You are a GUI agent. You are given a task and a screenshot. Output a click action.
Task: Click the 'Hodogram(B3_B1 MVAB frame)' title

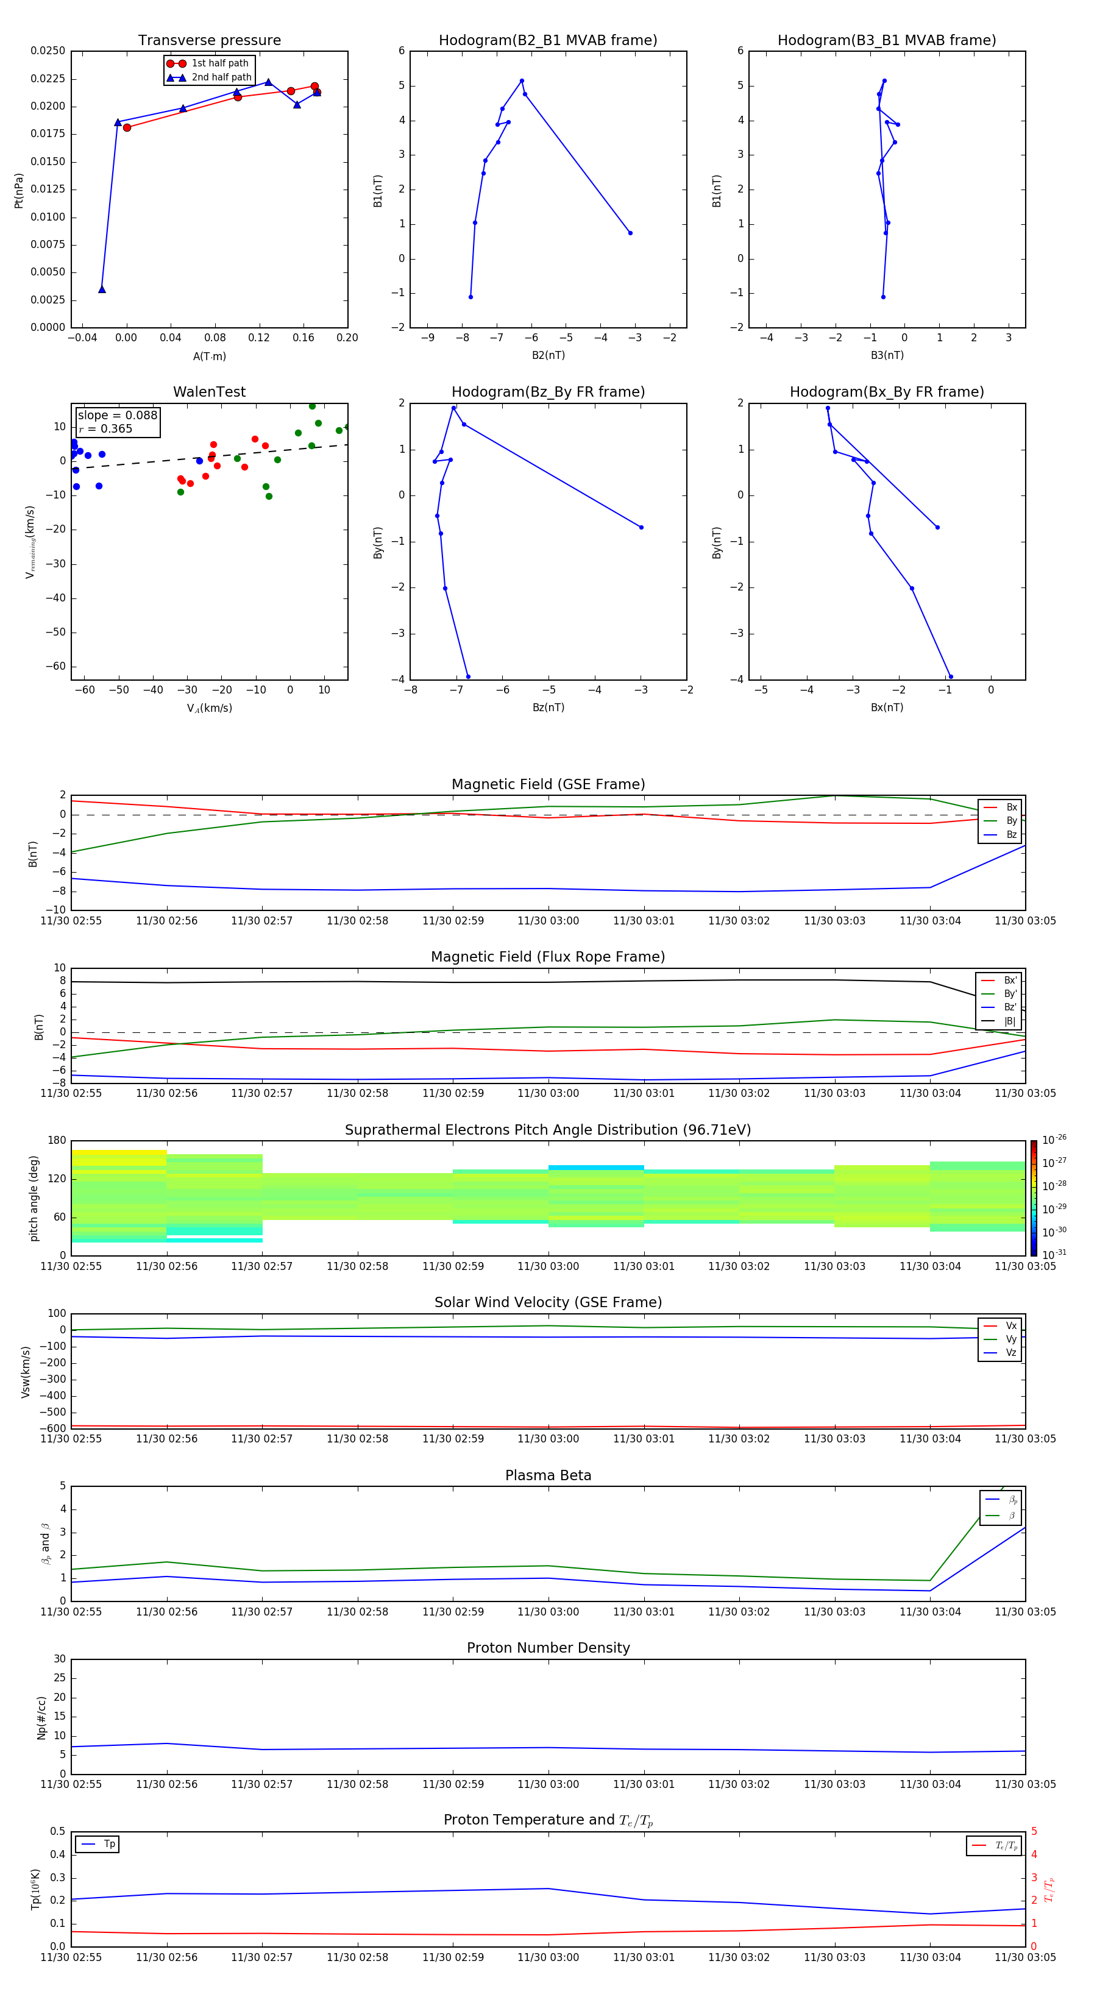pyautogui.click(x=887, y=41)
